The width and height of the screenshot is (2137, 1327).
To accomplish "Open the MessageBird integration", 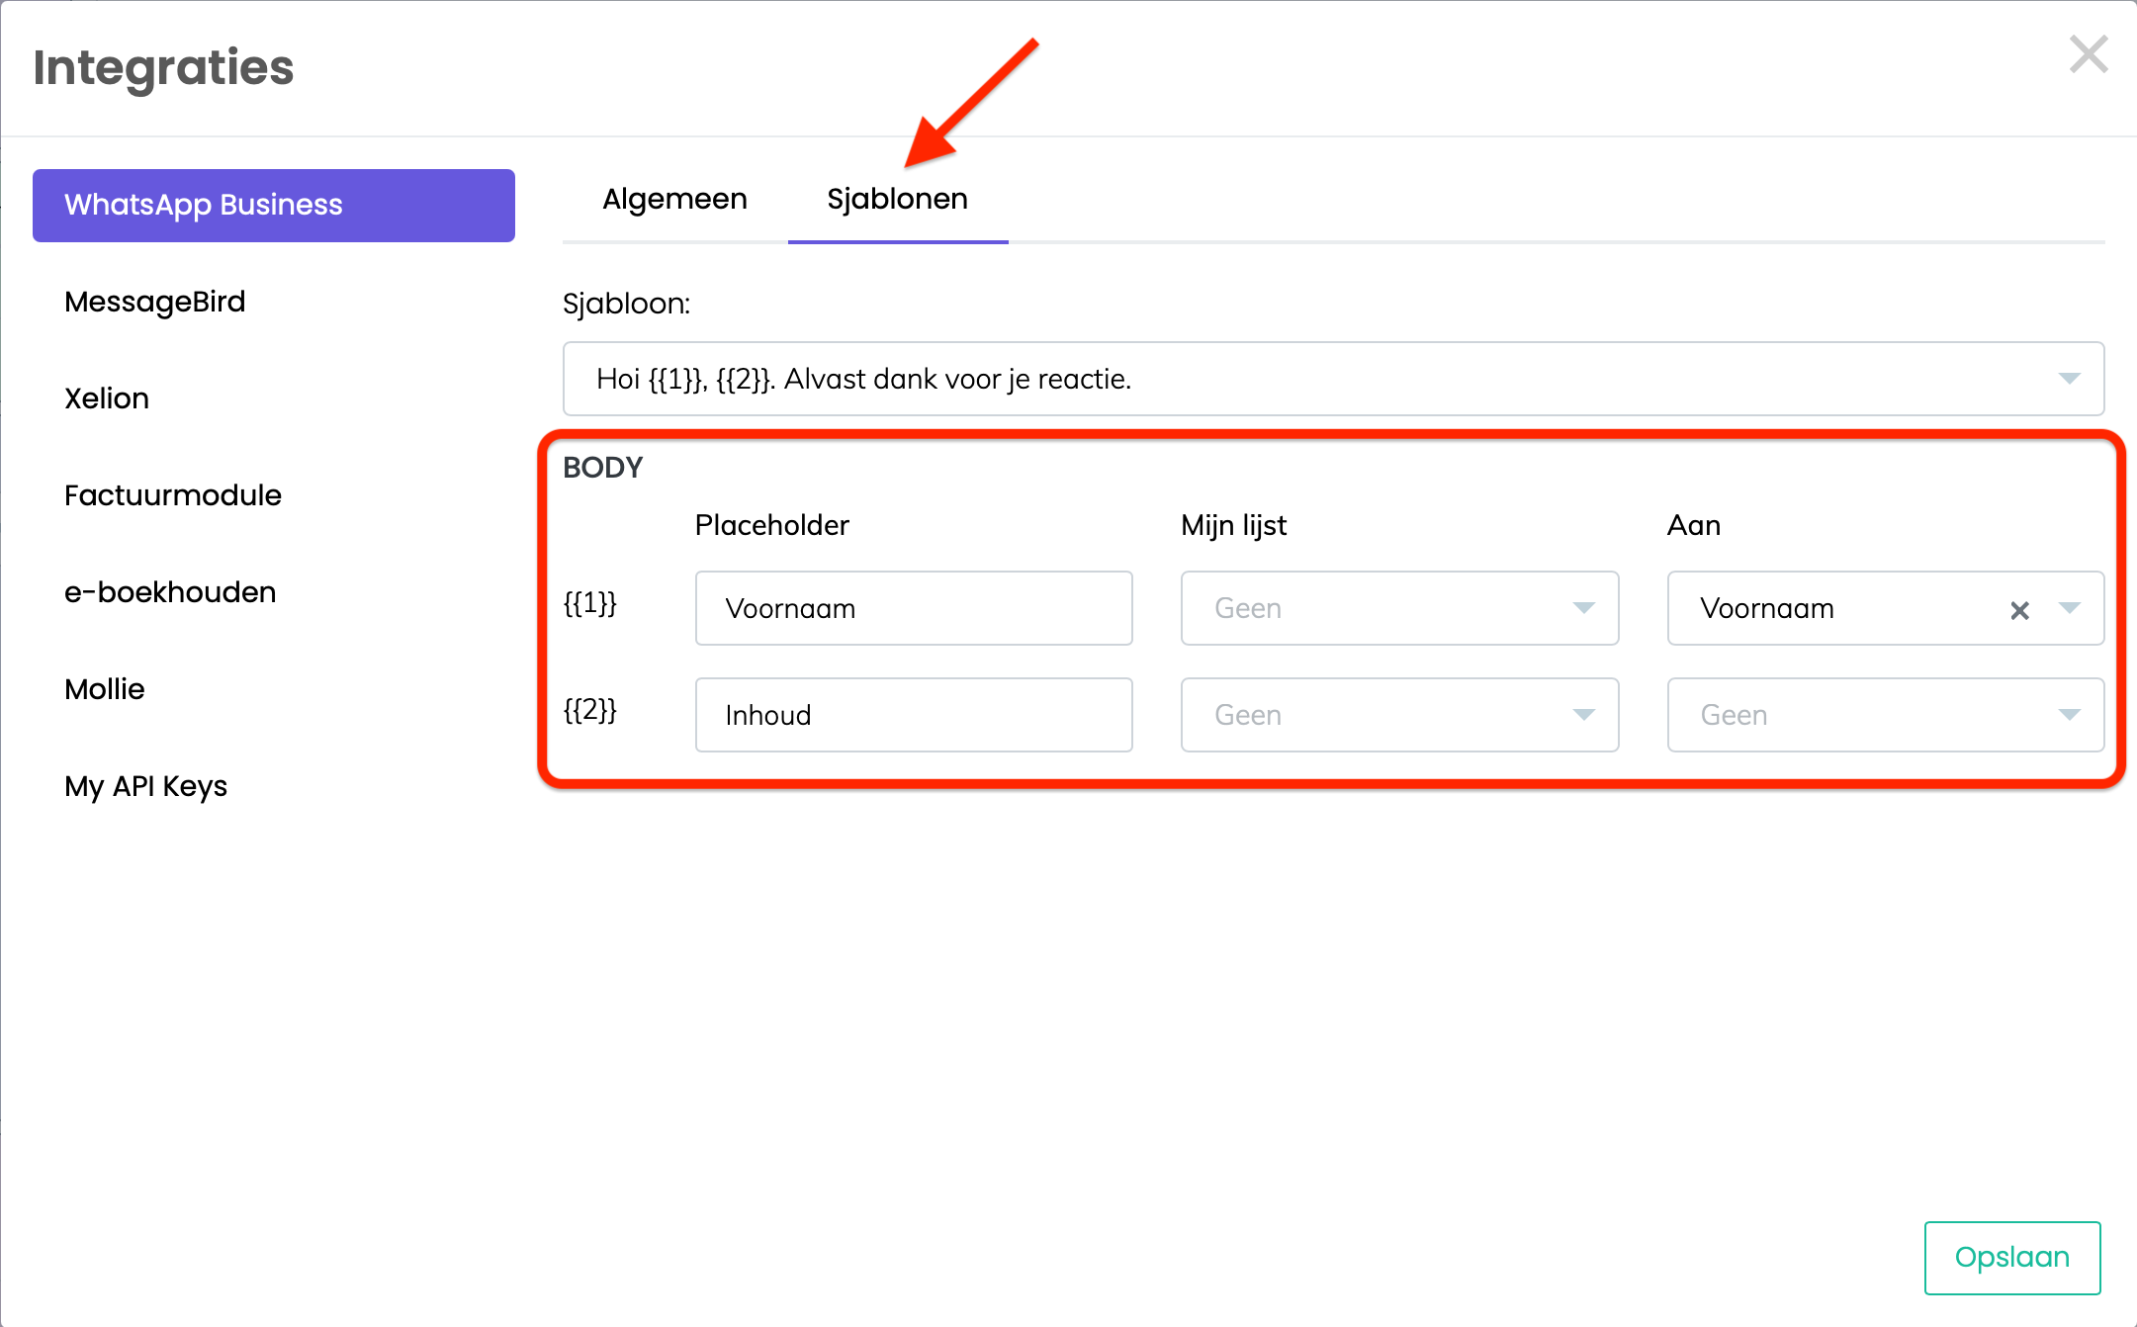I will coord(154,302).
